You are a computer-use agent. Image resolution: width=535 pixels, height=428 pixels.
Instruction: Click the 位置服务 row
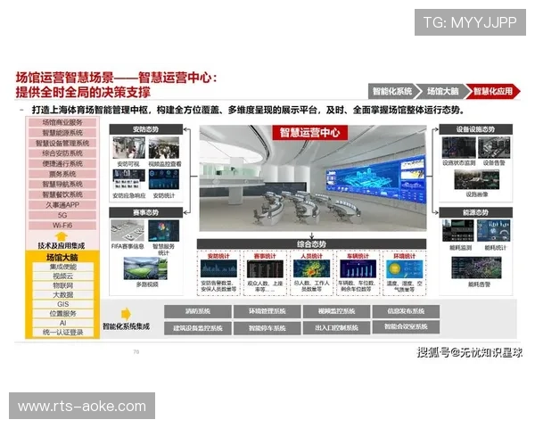(62, 314)
